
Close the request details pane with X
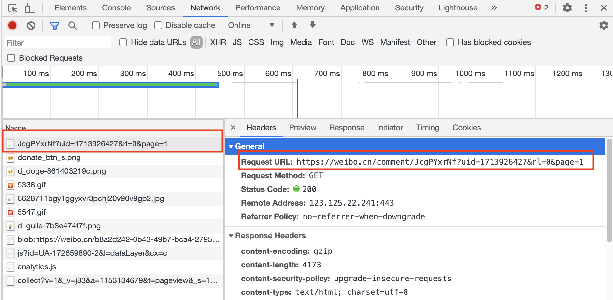tap(233, 128)
